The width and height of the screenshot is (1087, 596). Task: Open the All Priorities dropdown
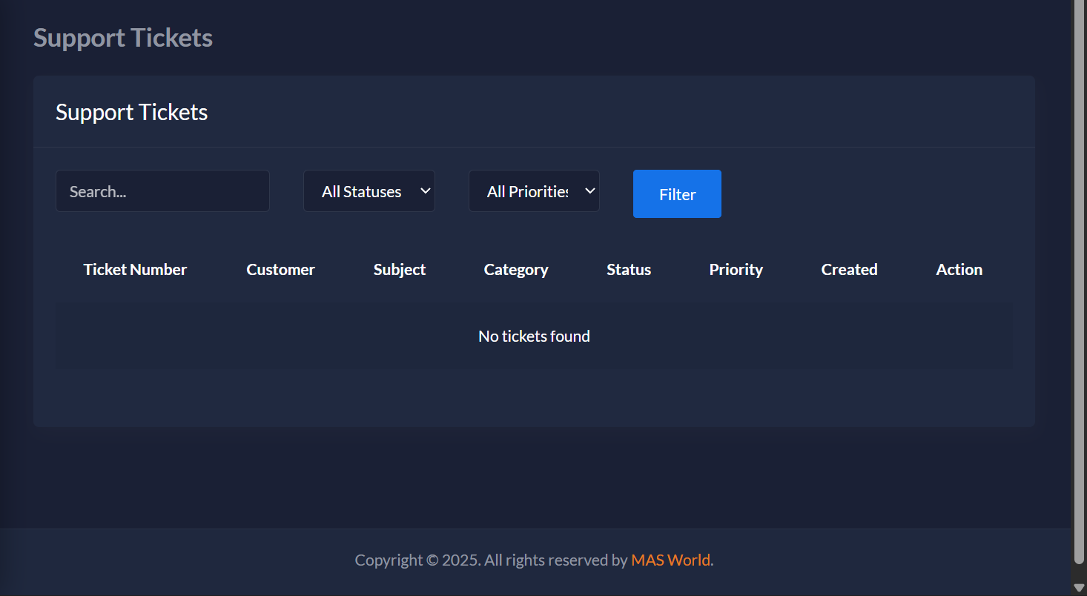[x=533, y=191]
